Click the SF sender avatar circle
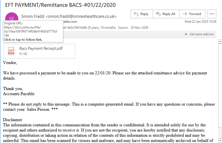 pyautogui.click(x=12, y=17)
